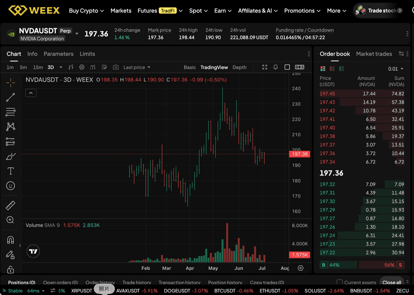Viewport: 414px width, 295px height.
Task: Expand the Earn menu
Action: click(223, 11)
